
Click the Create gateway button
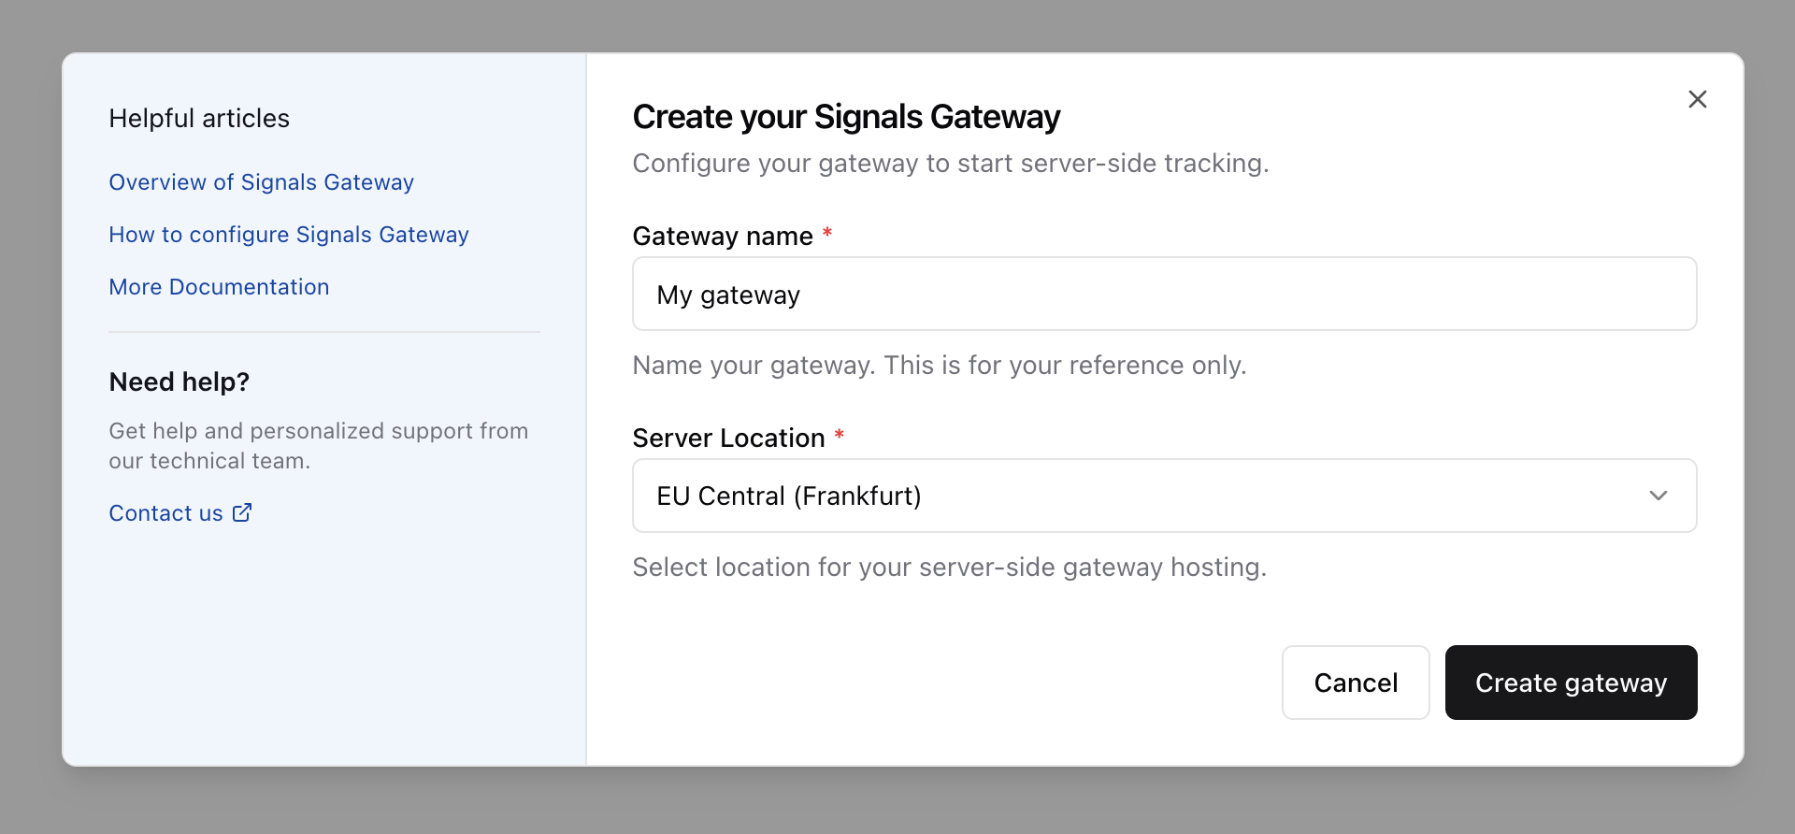1570,683
